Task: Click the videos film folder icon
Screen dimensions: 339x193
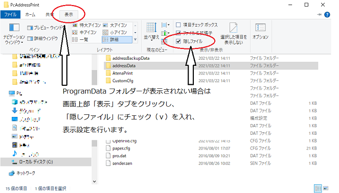Action: [14, 145]
